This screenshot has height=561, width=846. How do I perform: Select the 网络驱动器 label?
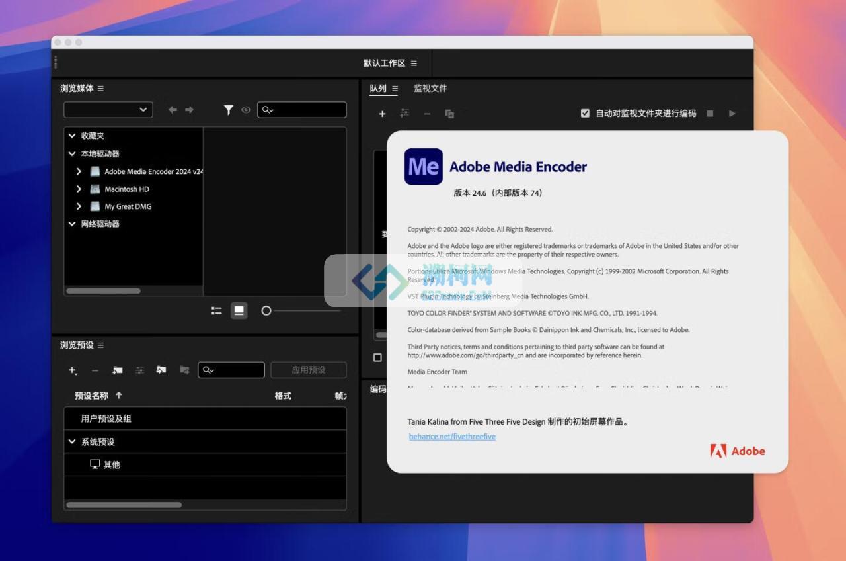(100, 224)
